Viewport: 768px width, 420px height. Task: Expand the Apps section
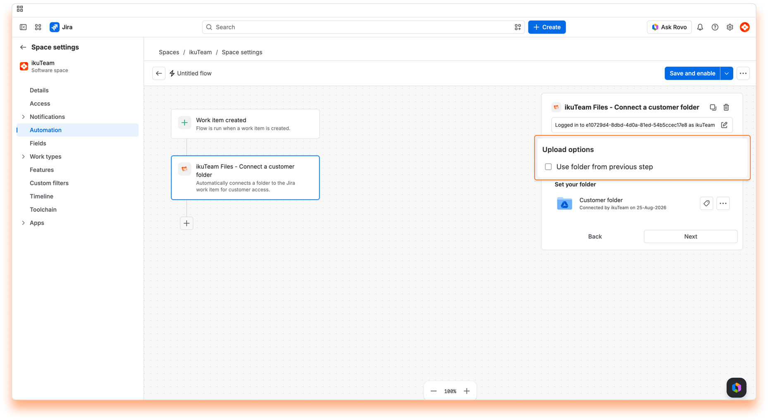point(23,223)
